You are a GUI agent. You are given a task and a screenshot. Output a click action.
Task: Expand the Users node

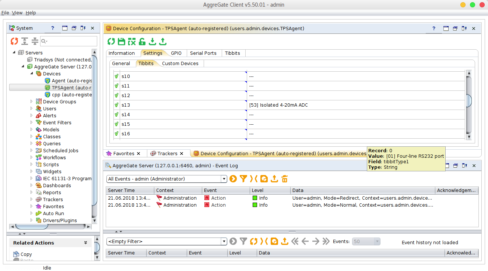tap(32, 108)
